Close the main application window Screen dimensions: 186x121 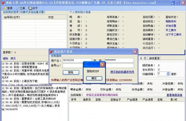[x=183, y=3]
